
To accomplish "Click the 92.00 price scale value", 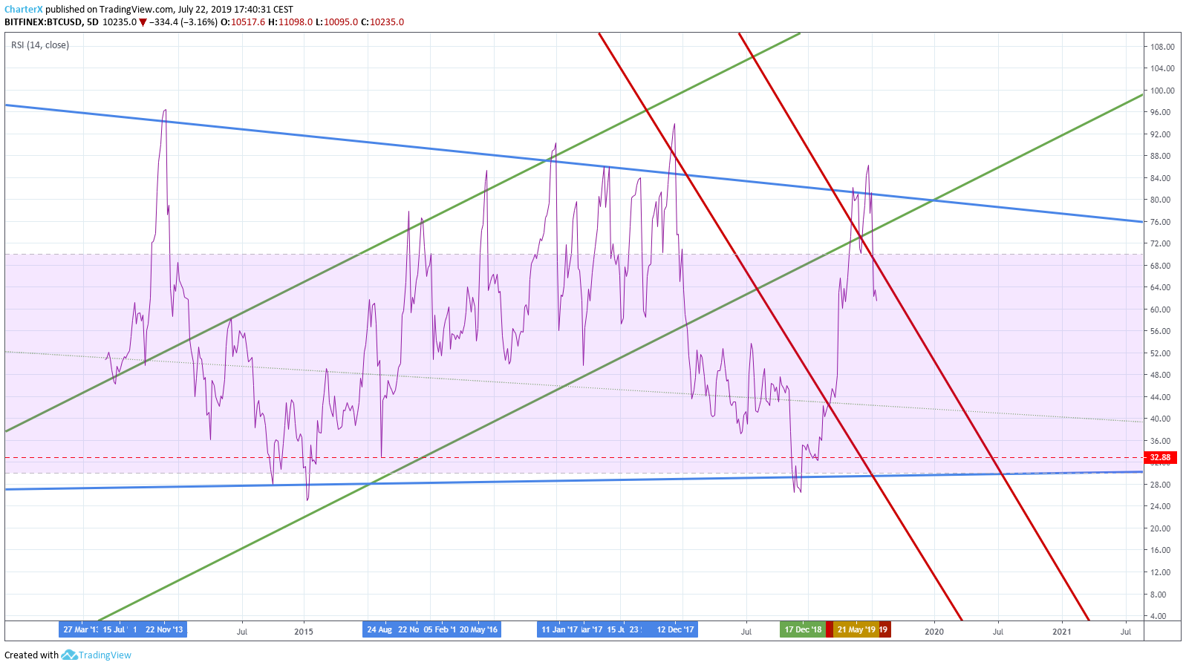I will (x=1160, y=134).
